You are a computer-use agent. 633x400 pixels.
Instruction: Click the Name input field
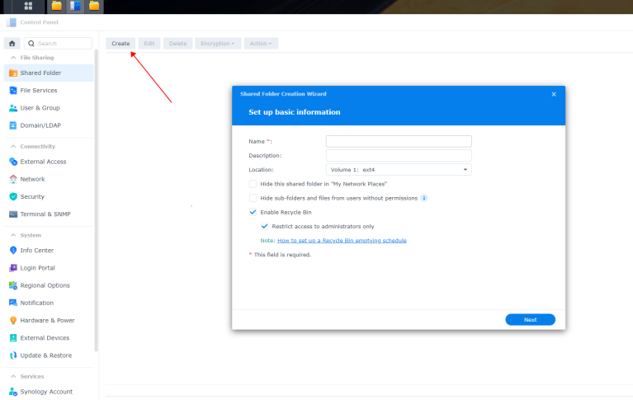coord(399,141)
